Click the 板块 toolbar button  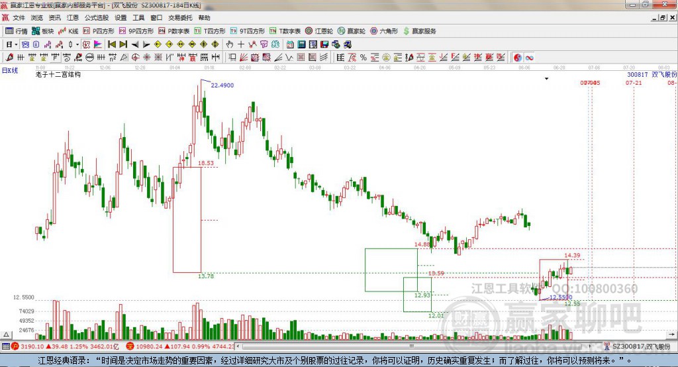(43, 31)
